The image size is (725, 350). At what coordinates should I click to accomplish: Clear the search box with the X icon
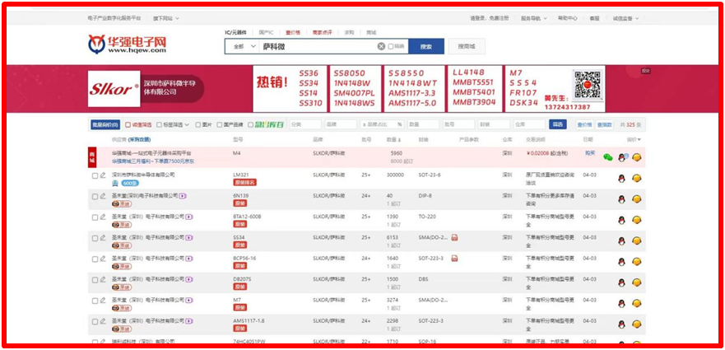381,47
